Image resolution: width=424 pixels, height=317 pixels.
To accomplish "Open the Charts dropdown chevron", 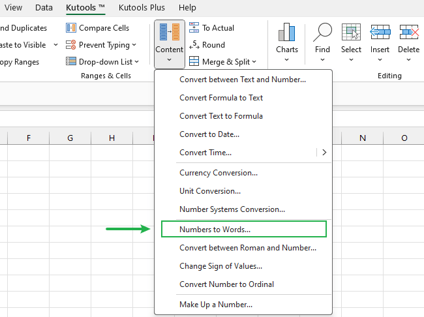I will coord(286,59).
